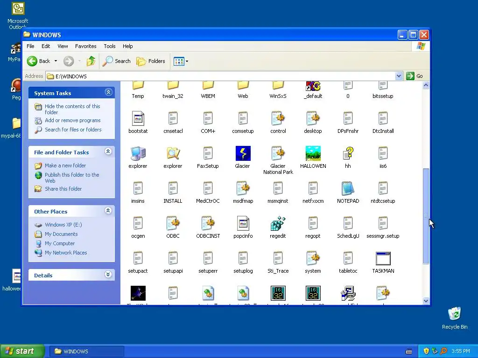Image resolution: width=478 pixels, height=358 pixels.
Task: Toggle the Folders pane button
Action: (x=151, y=61)
